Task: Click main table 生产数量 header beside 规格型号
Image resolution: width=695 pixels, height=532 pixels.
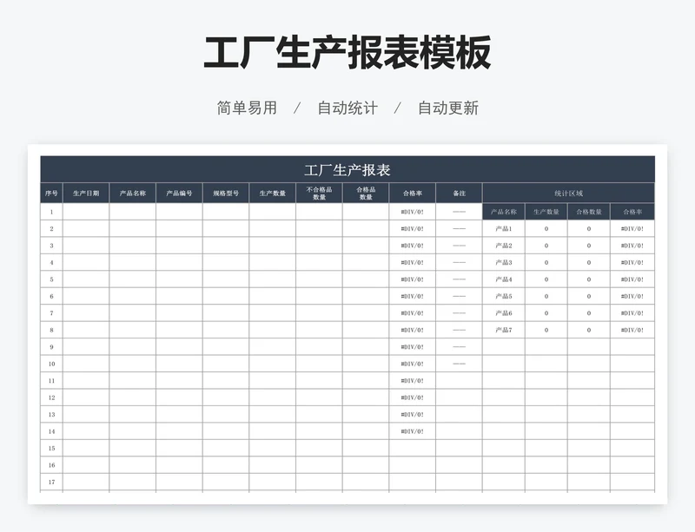Action: 272,194
